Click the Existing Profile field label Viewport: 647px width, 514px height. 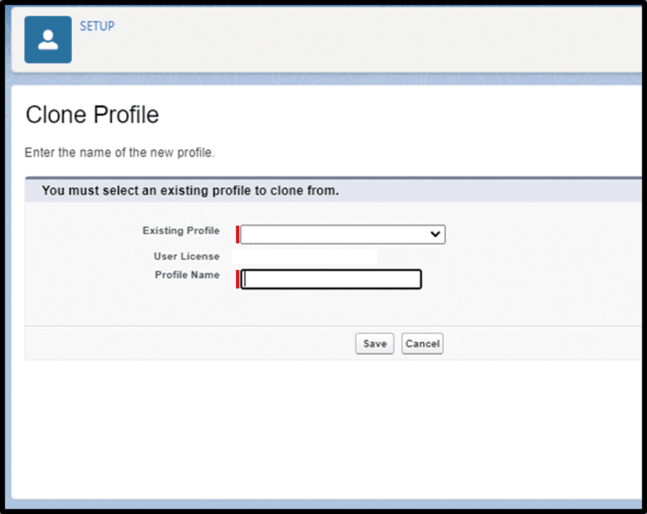pyautogui.click(x=181, y=231)
